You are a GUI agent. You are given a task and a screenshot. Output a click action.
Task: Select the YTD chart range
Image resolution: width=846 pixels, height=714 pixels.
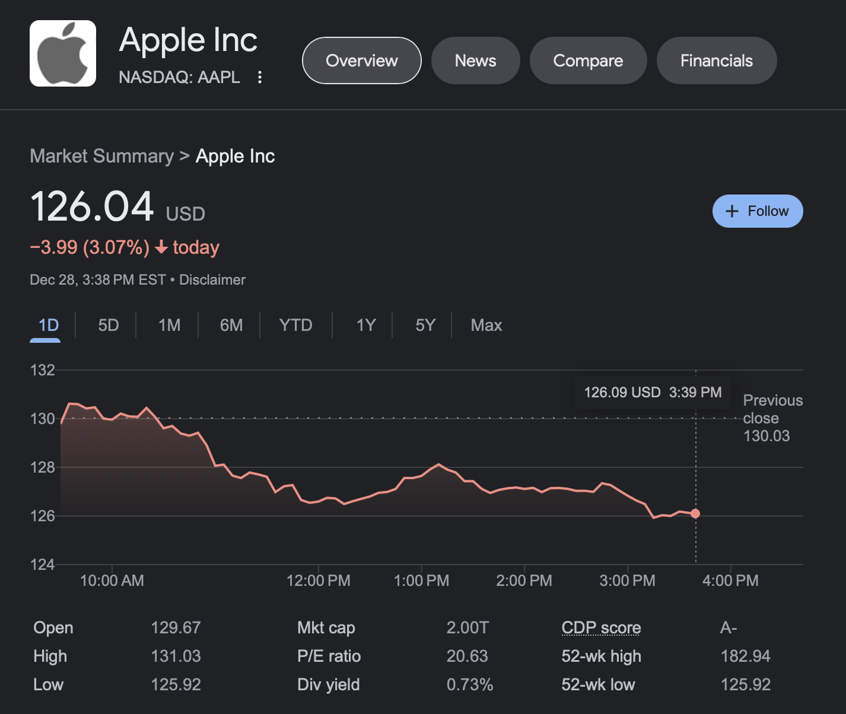(295, 325)
